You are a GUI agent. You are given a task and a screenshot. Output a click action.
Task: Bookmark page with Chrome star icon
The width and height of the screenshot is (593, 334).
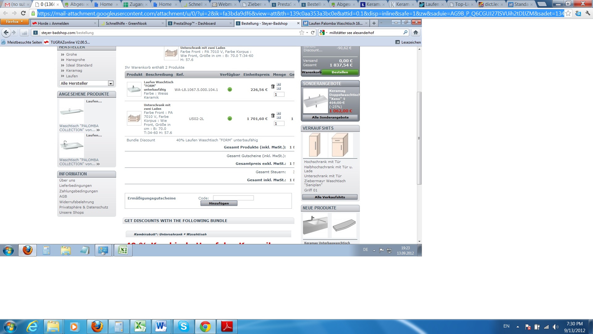click(568, 13)
